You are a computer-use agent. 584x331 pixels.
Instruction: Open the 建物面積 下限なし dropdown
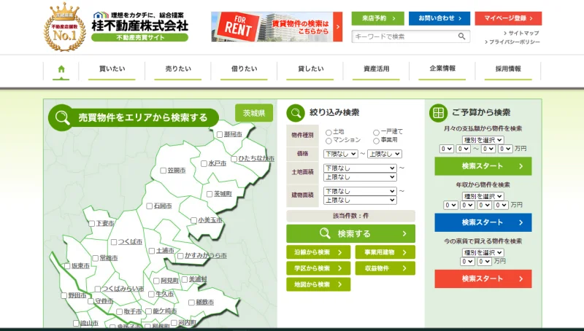coord(360,191)
